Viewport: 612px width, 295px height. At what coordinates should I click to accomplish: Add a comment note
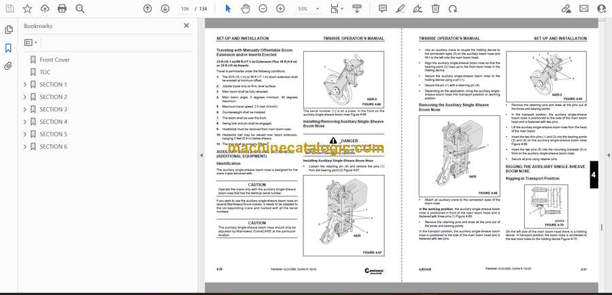pyautogui.click(x=383, y=9)
